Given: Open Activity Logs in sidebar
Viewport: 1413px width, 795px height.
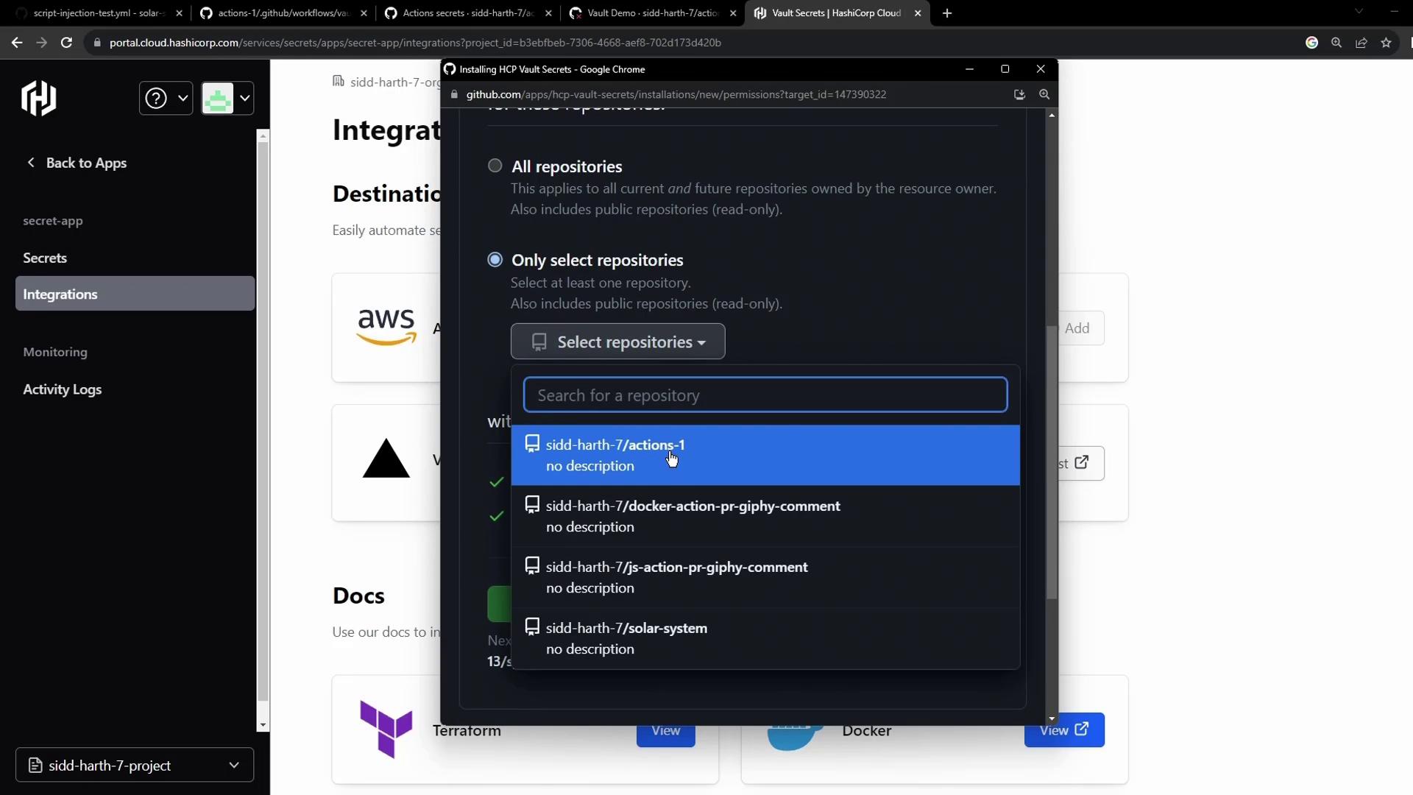Looking at the screenshot, I should point(63,389).
